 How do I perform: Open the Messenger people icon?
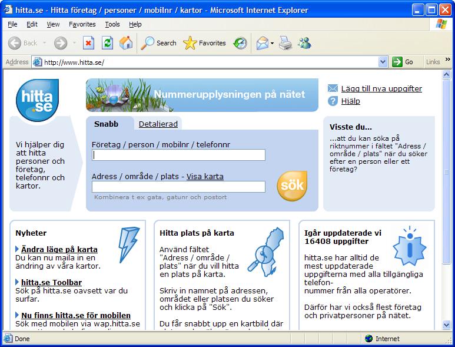304,43
